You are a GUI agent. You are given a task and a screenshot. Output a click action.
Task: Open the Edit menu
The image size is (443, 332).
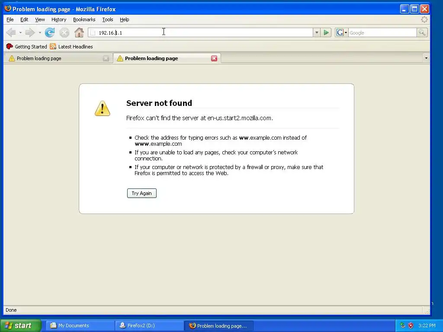24,19
